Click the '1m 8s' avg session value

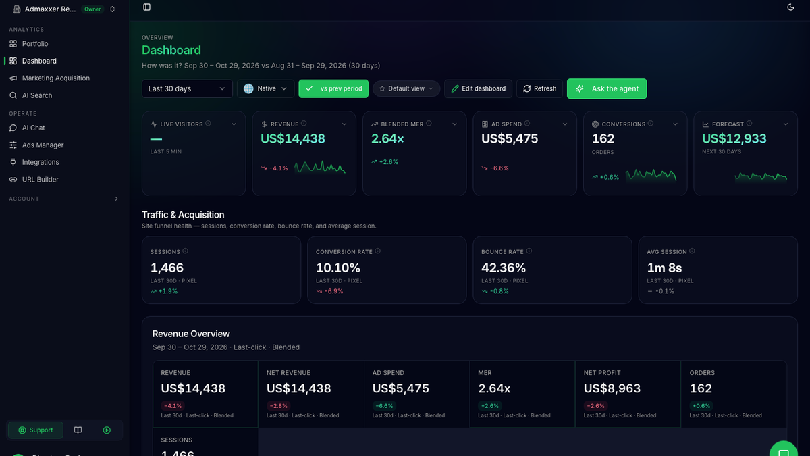[x=664, y=268]
